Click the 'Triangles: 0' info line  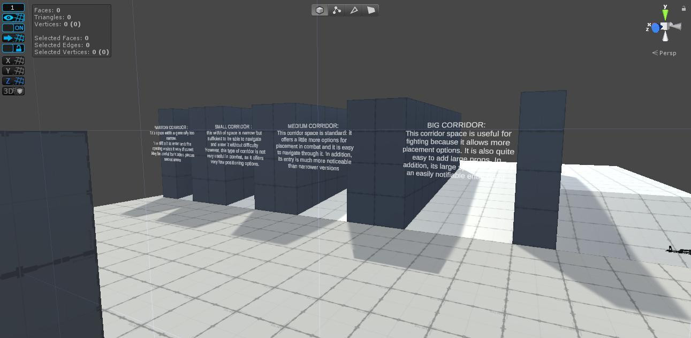point(52,17)
